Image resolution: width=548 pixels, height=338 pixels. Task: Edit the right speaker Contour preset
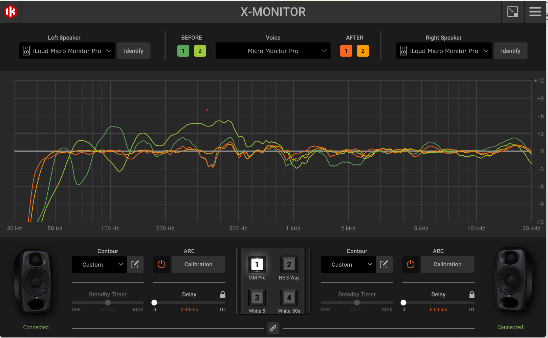coord(384,264)
